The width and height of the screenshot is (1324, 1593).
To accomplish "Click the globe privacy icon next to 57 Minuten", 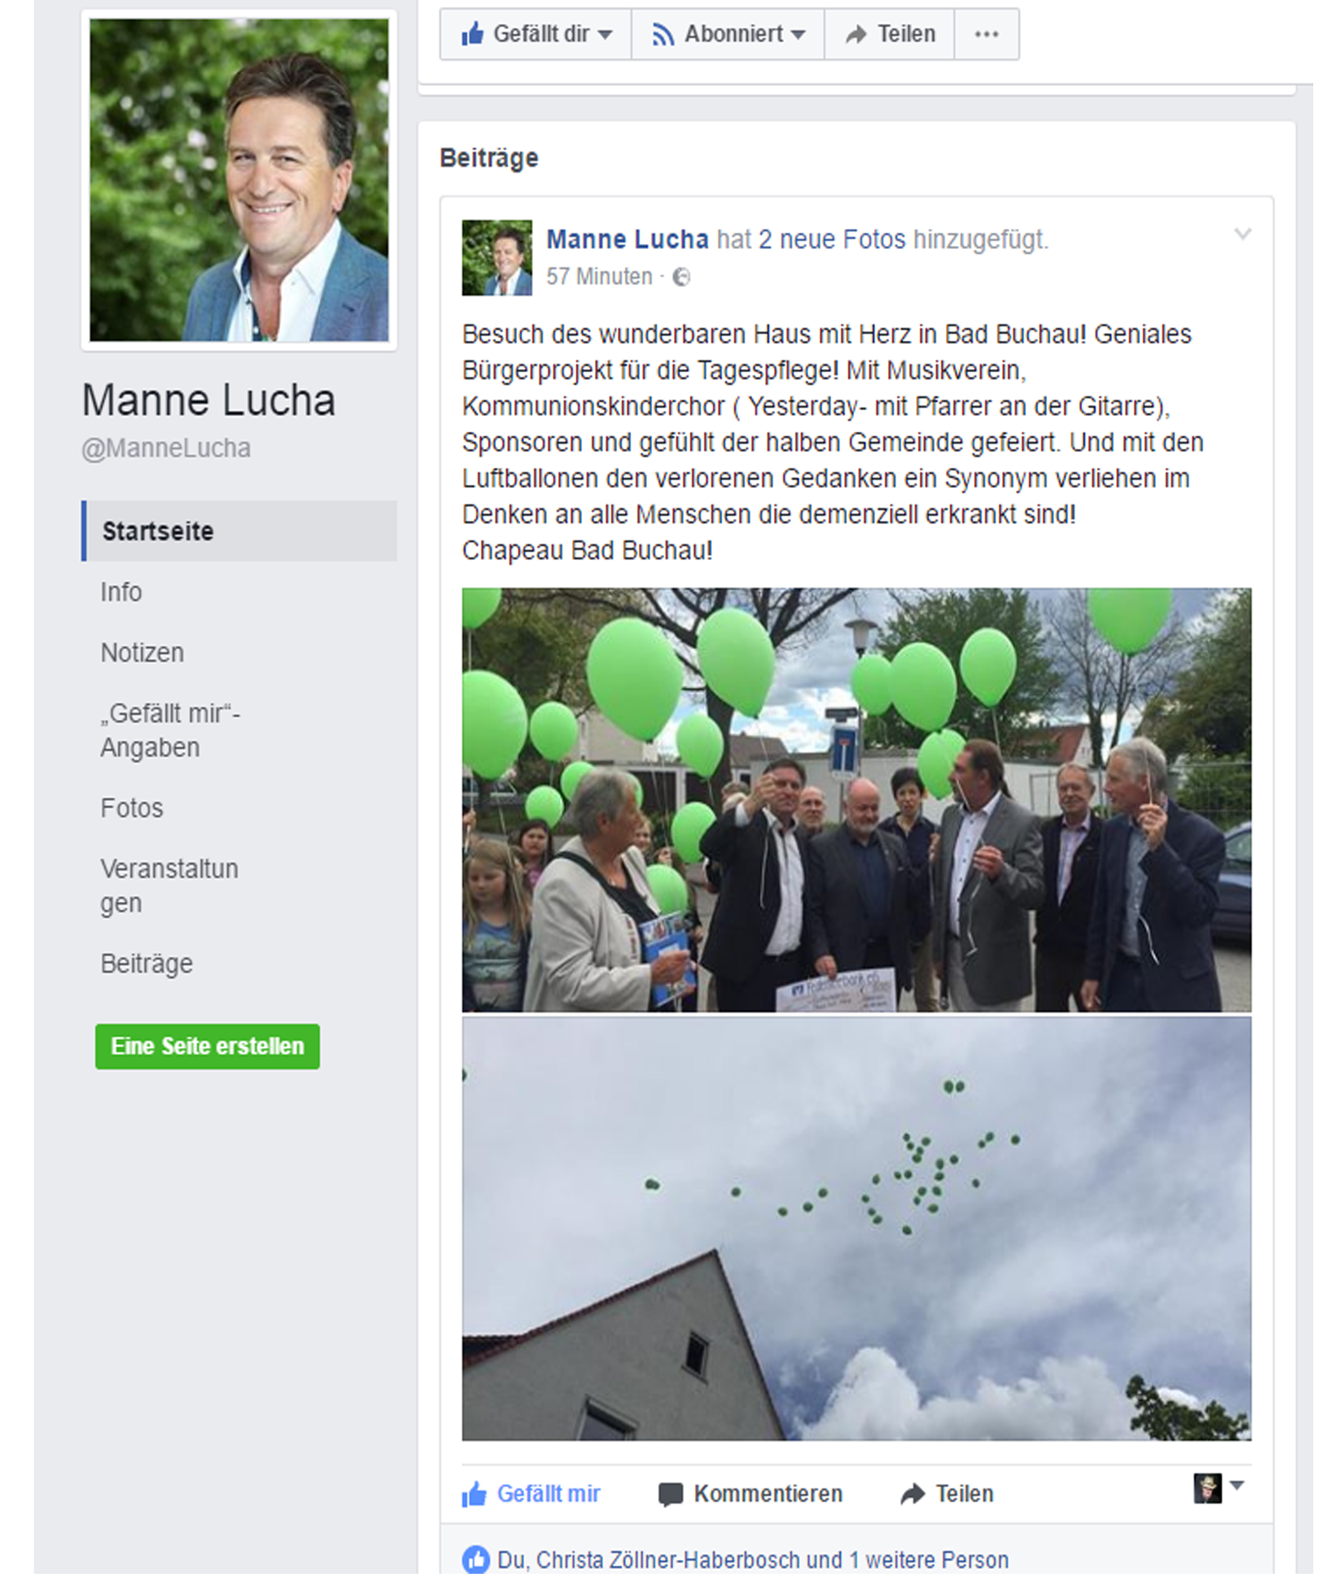I will pos(682,277).
